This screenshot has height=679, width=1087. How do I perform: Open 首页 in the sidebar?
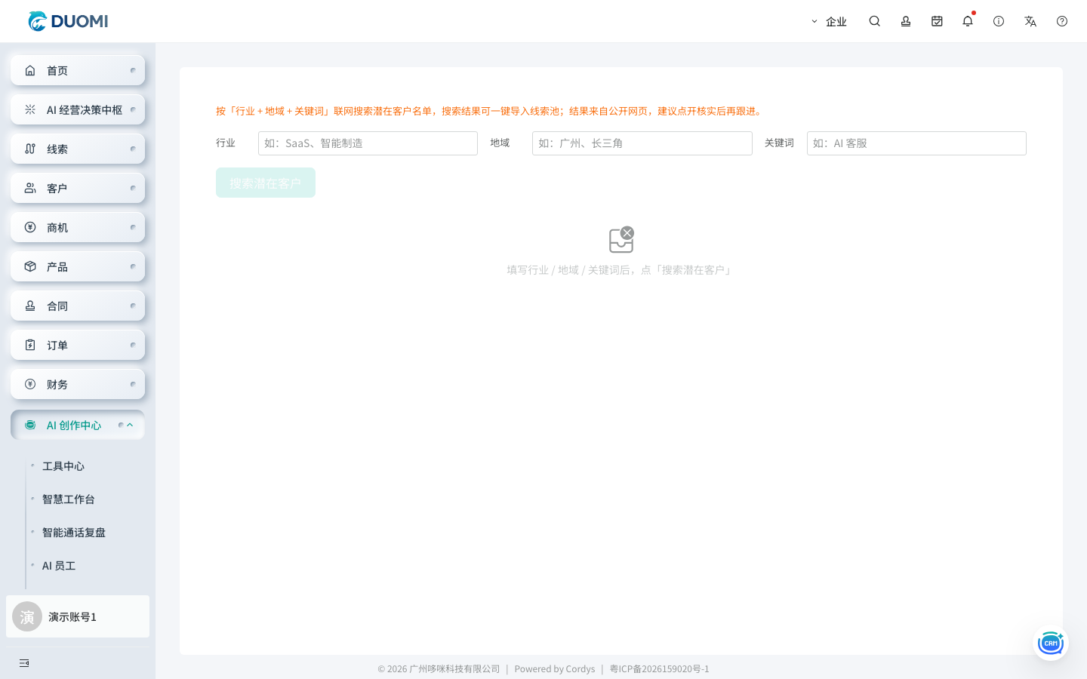(x=78, y=70)
